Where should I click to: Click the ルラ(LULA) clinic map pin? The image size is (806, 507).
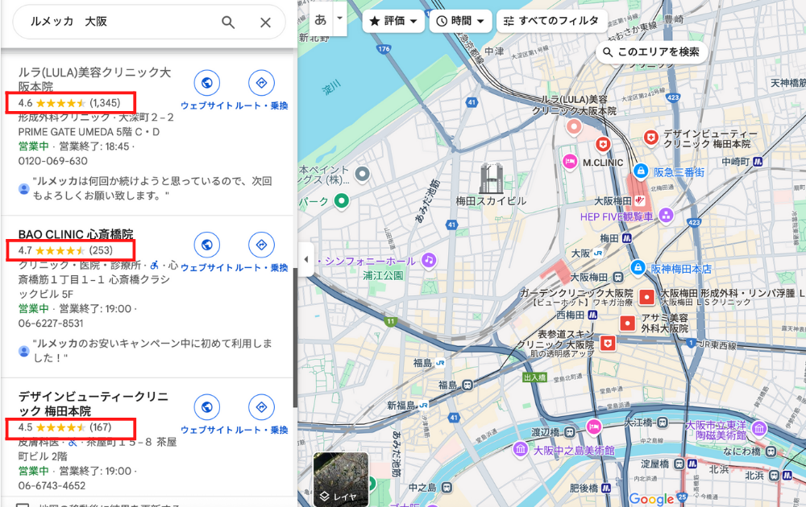tap(574, 126)
